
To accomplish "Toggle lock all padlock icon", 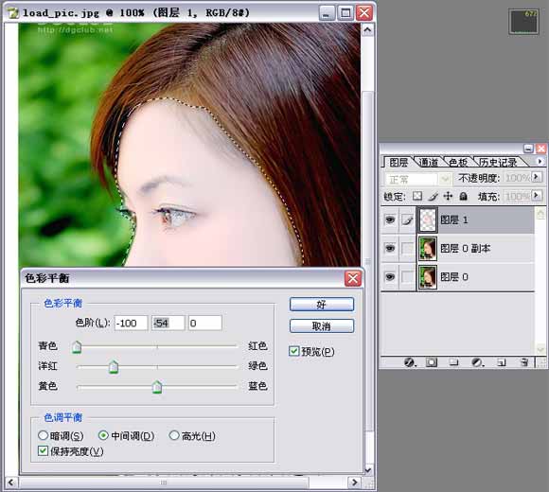I will tap(463, 196).
